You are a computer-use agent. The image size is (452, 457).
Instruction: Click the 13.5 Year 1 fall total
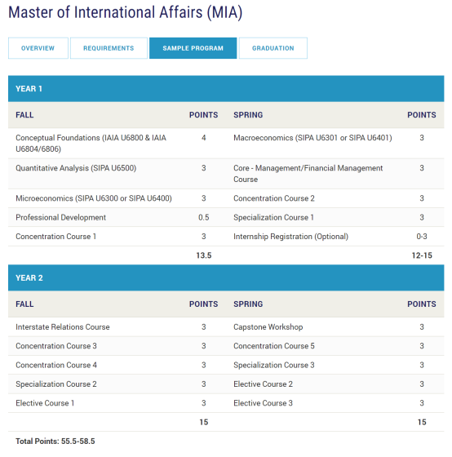204,255
